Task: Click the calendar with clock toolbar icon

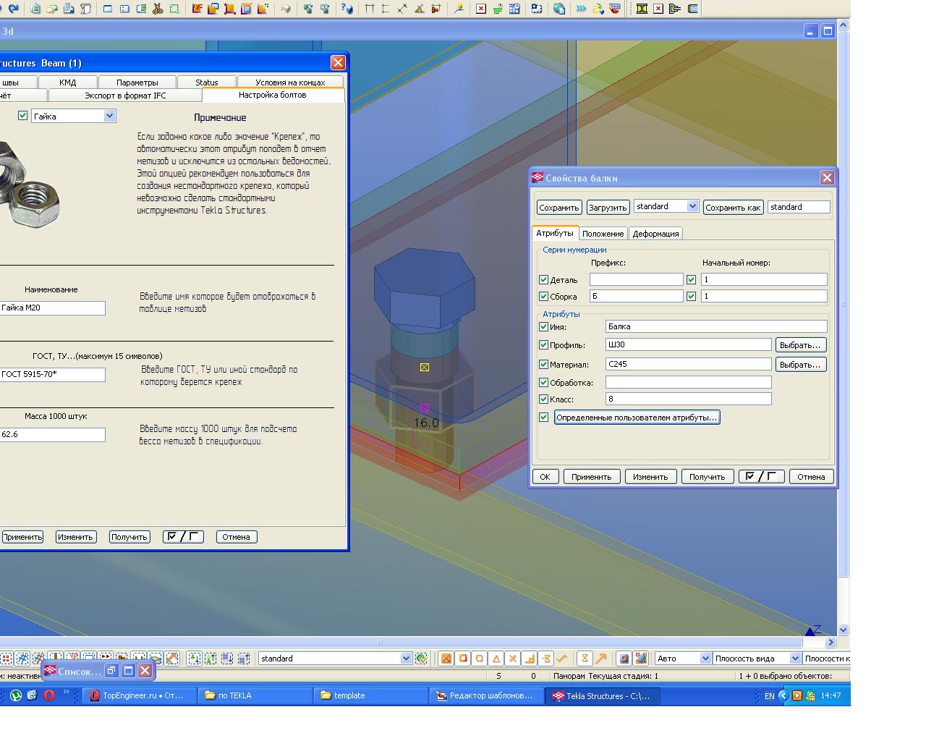Action: (514, 9)
